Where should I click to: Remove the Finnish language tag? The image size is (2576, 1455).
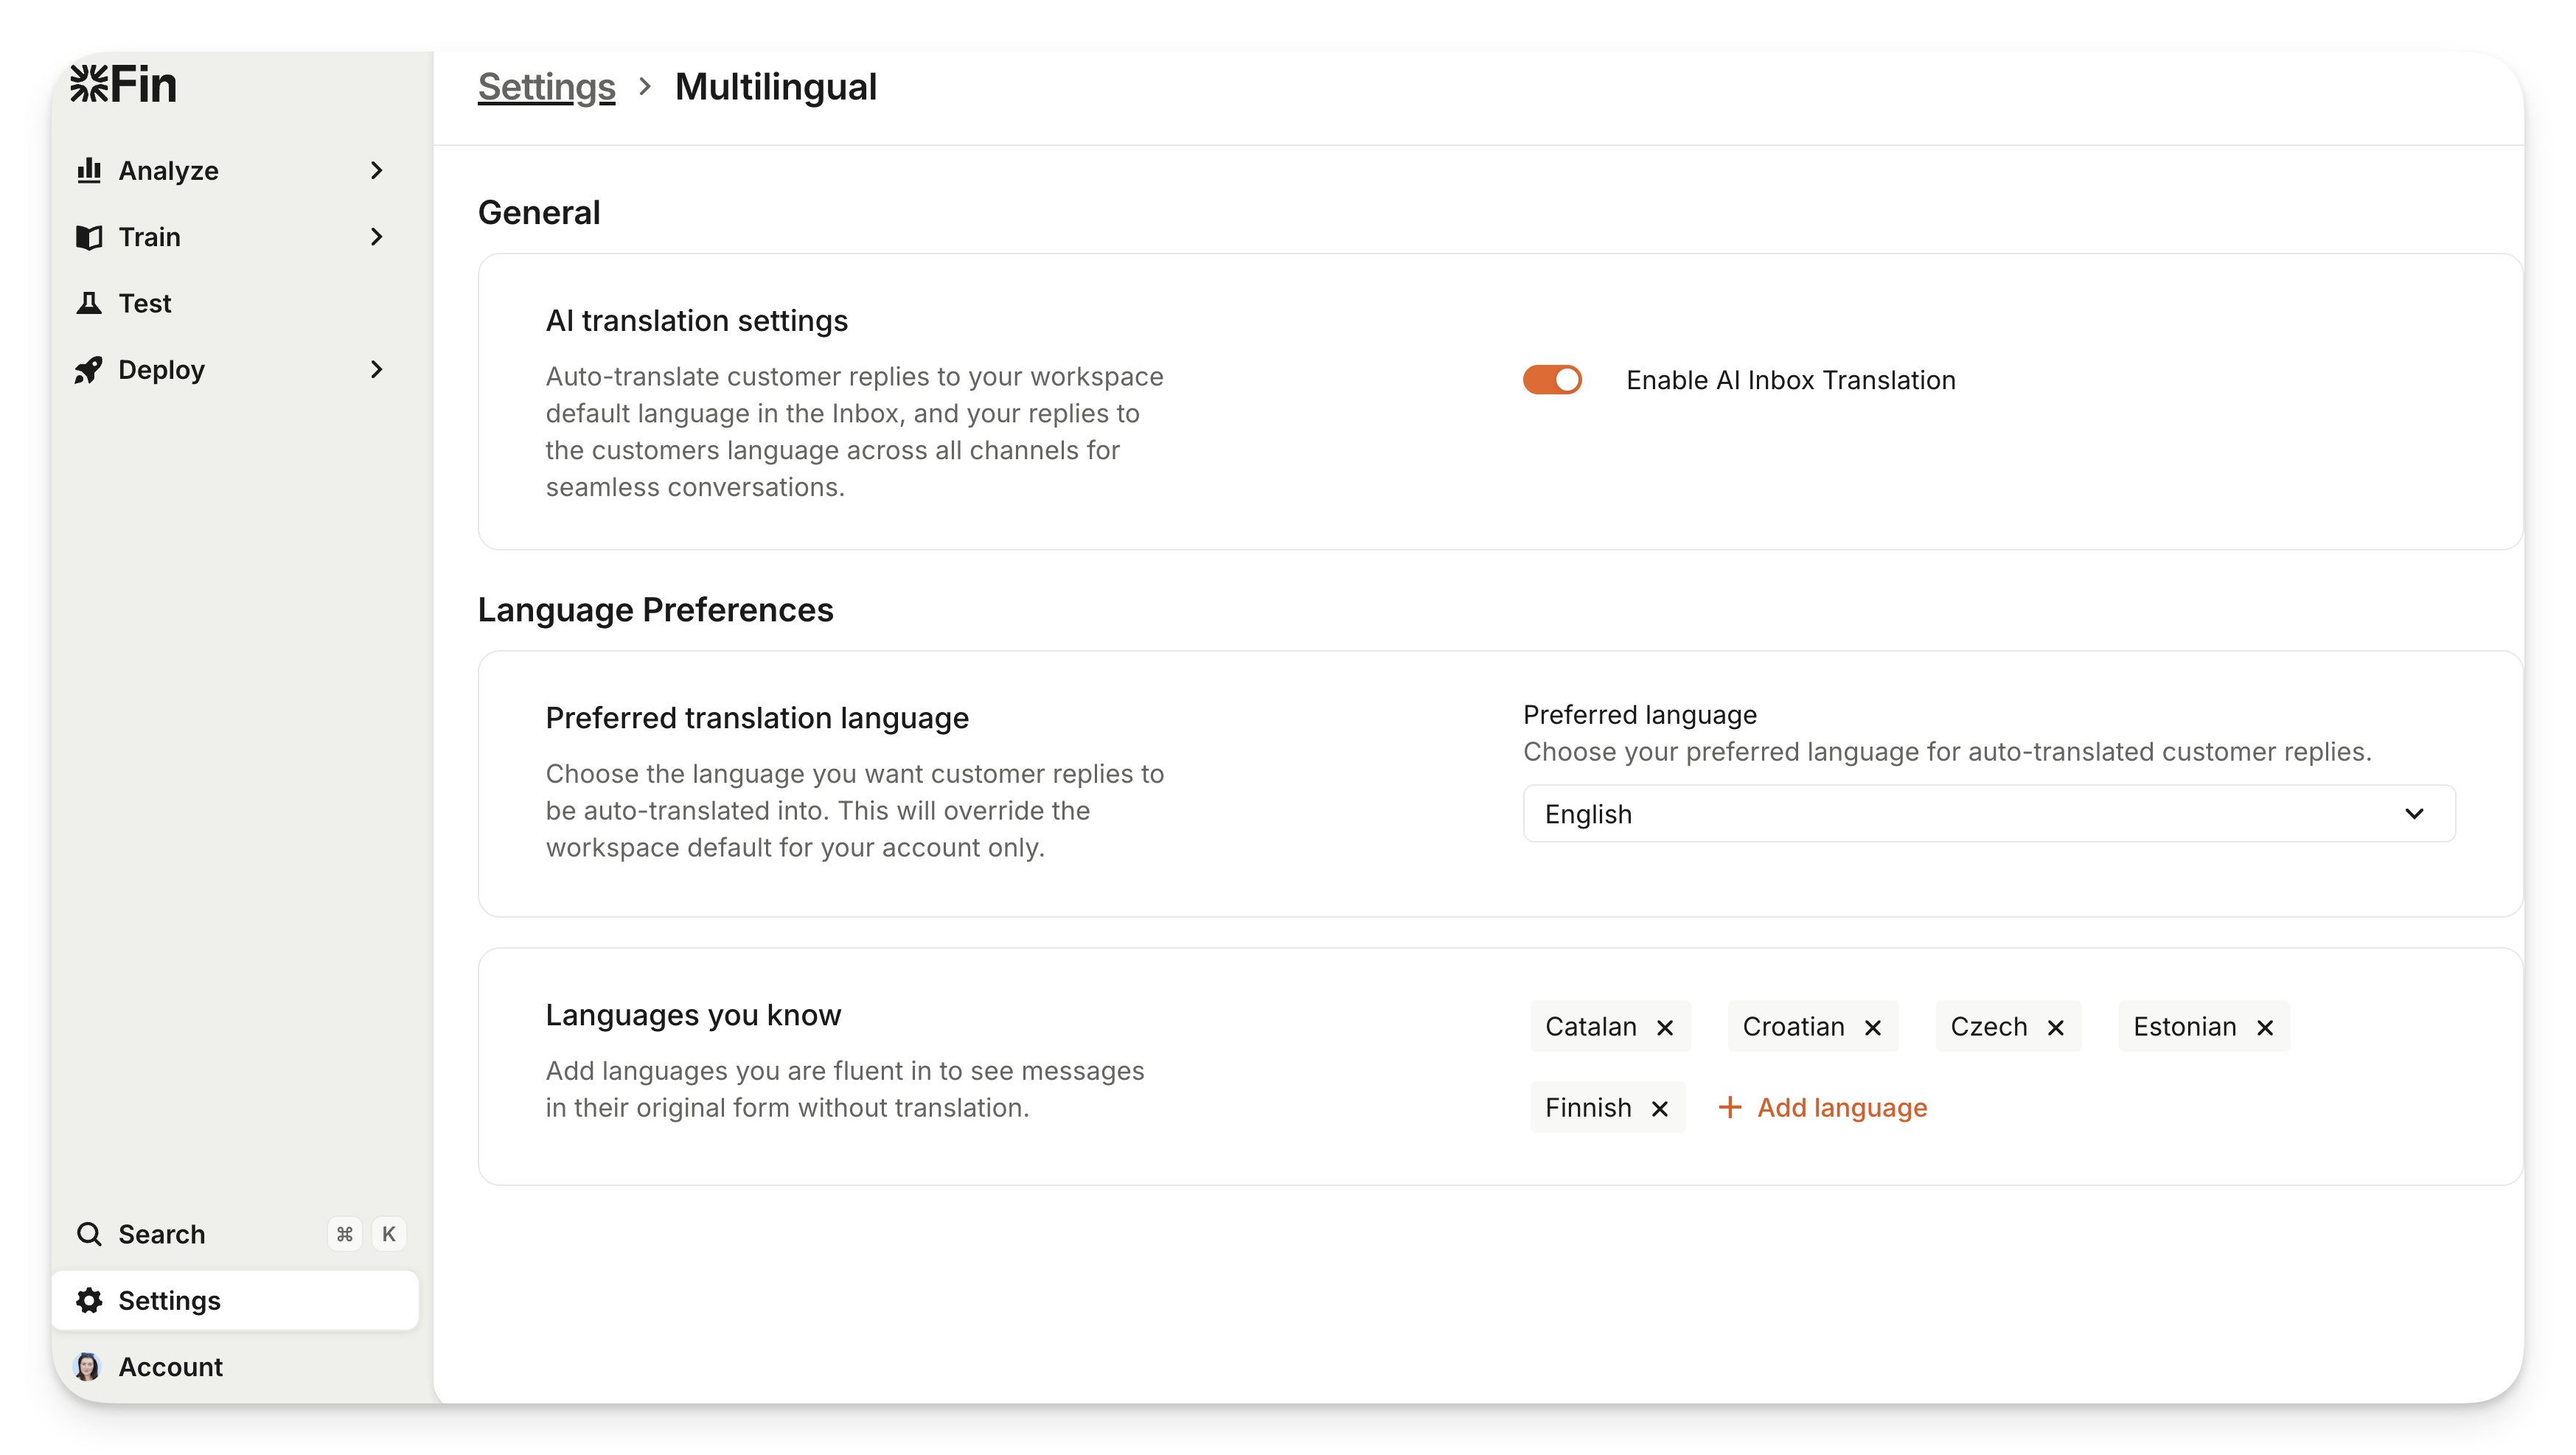click(x=1660, y=1109)
